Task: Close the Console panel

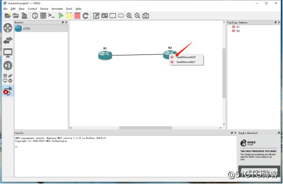Action: point(235,133)
